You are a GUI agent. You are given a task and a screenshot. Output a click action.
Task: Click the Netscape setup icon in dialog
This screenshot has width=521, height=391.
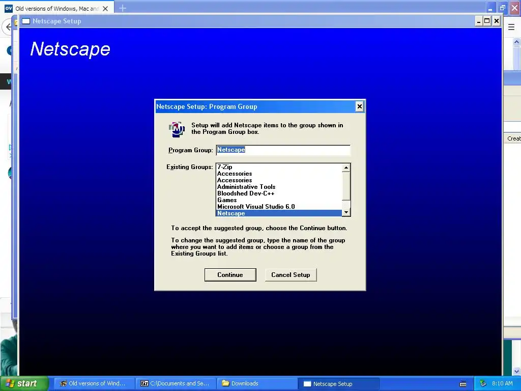(x=177, y=129)
